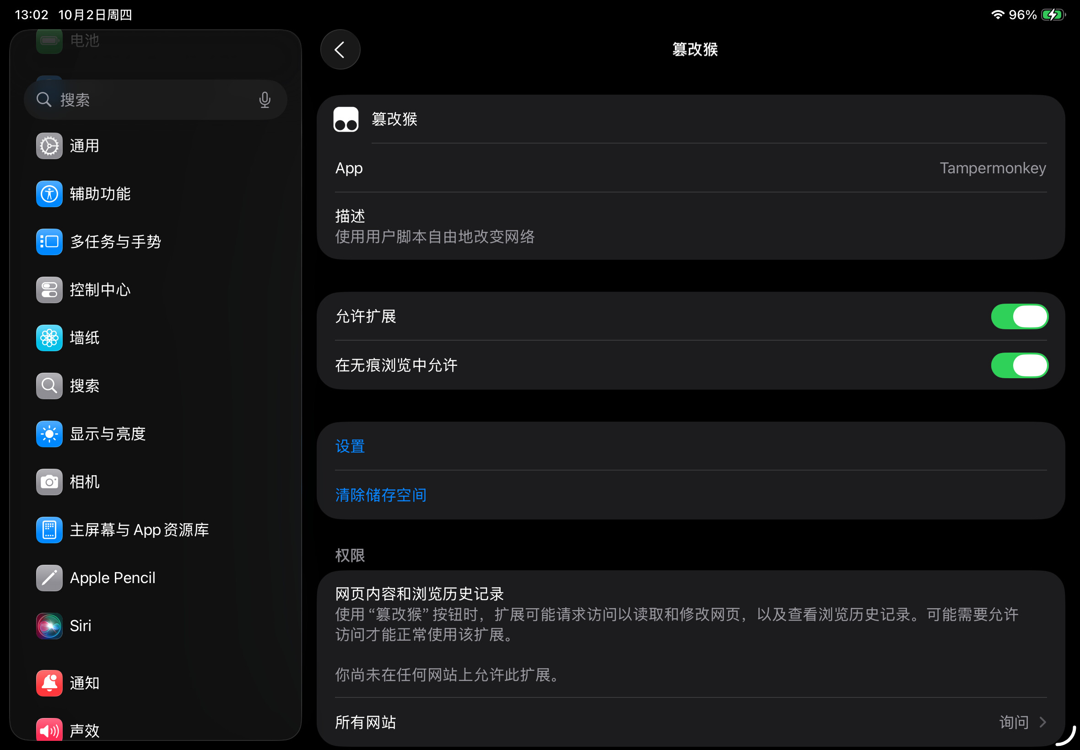Tap the back chevron button
The height and width of the screenshot is (750, 1080).
click(340, 49)
